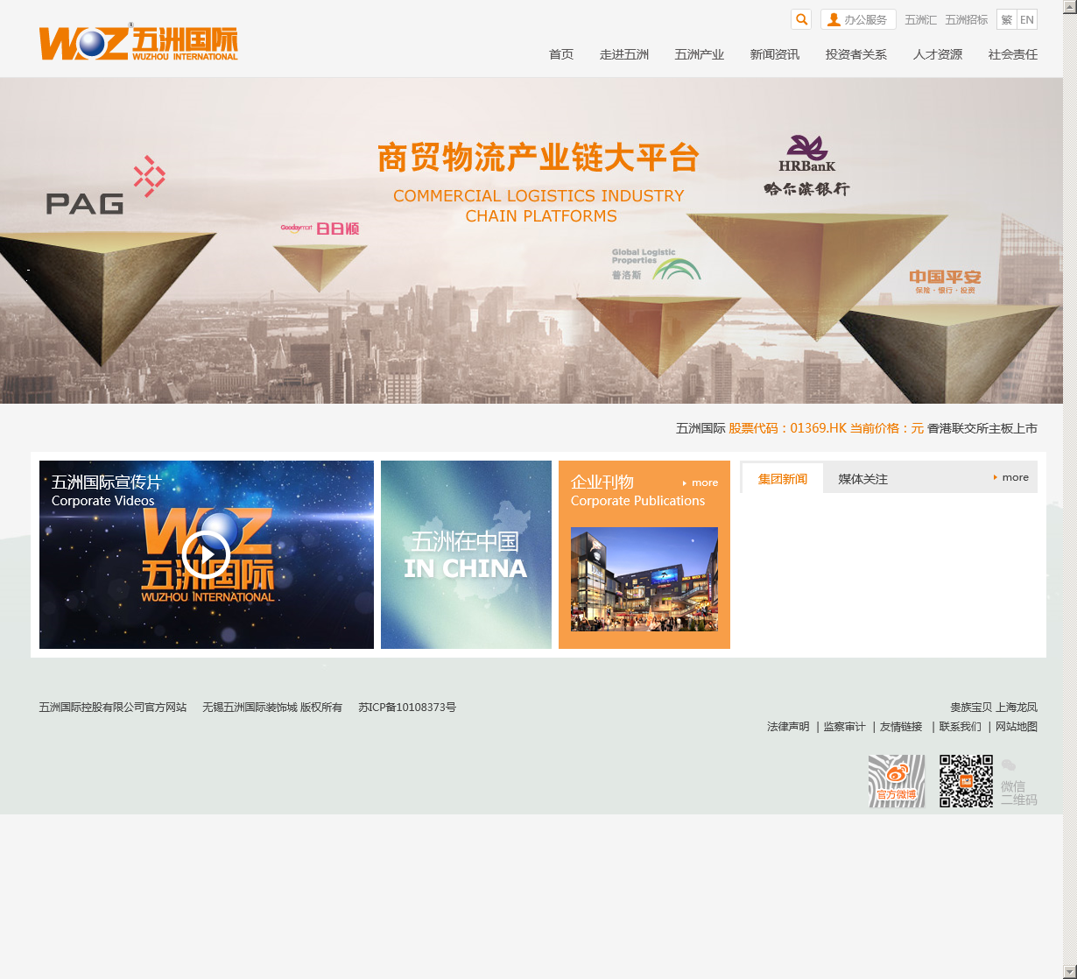Click the 中国平安 logo in banner
The width and height of the screenshot is (1077, 979).
[x=945, y=282]
